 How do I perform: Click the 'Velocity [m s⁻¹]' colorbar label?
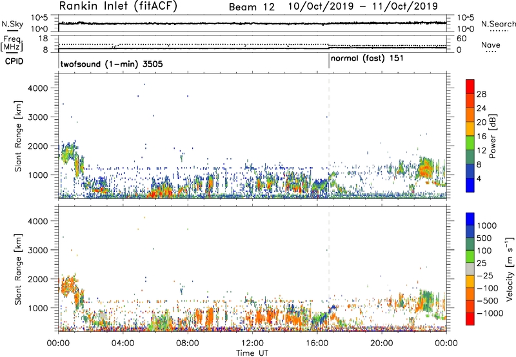click(x=510, y=269)
